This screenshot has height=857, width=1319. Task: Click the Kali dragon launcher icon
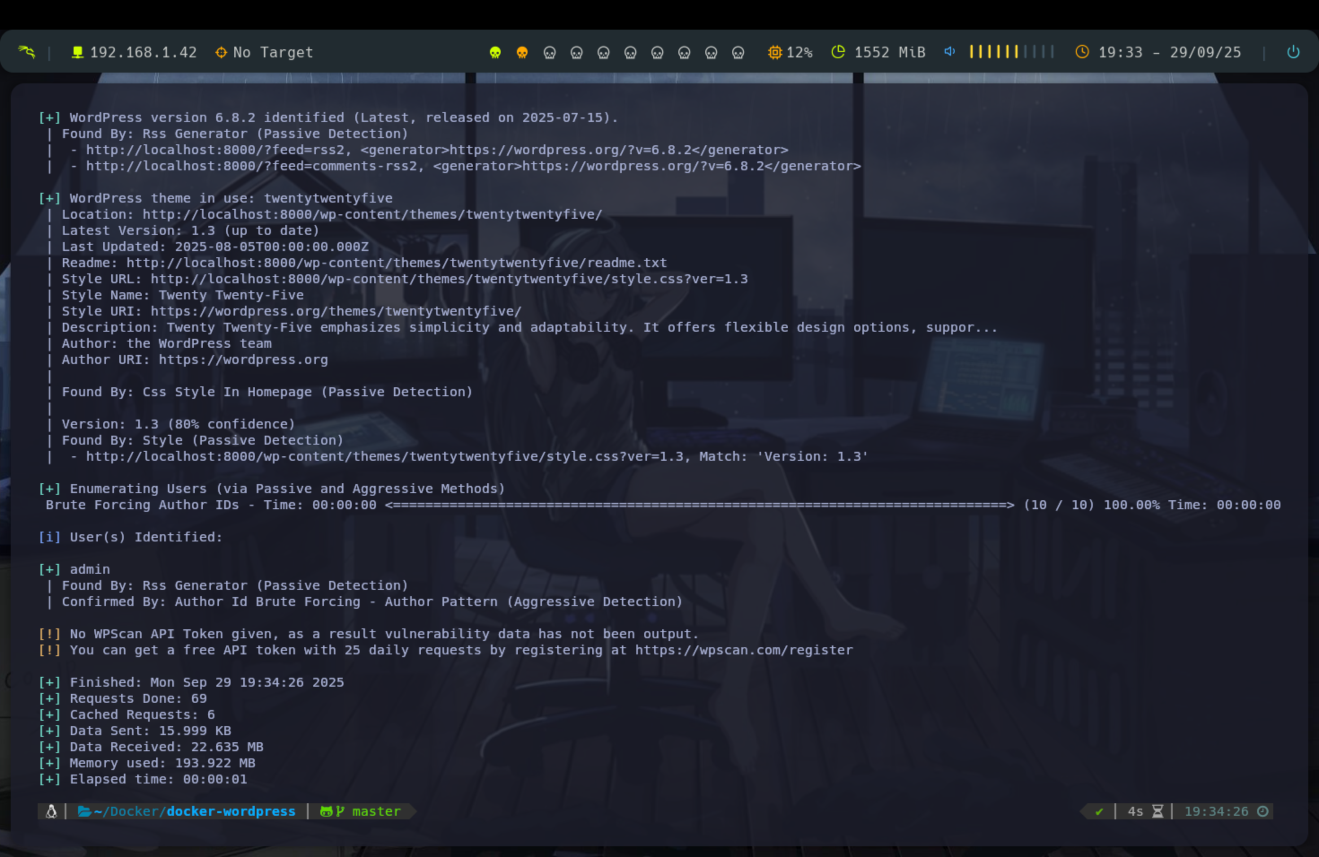tap(26, 52)
